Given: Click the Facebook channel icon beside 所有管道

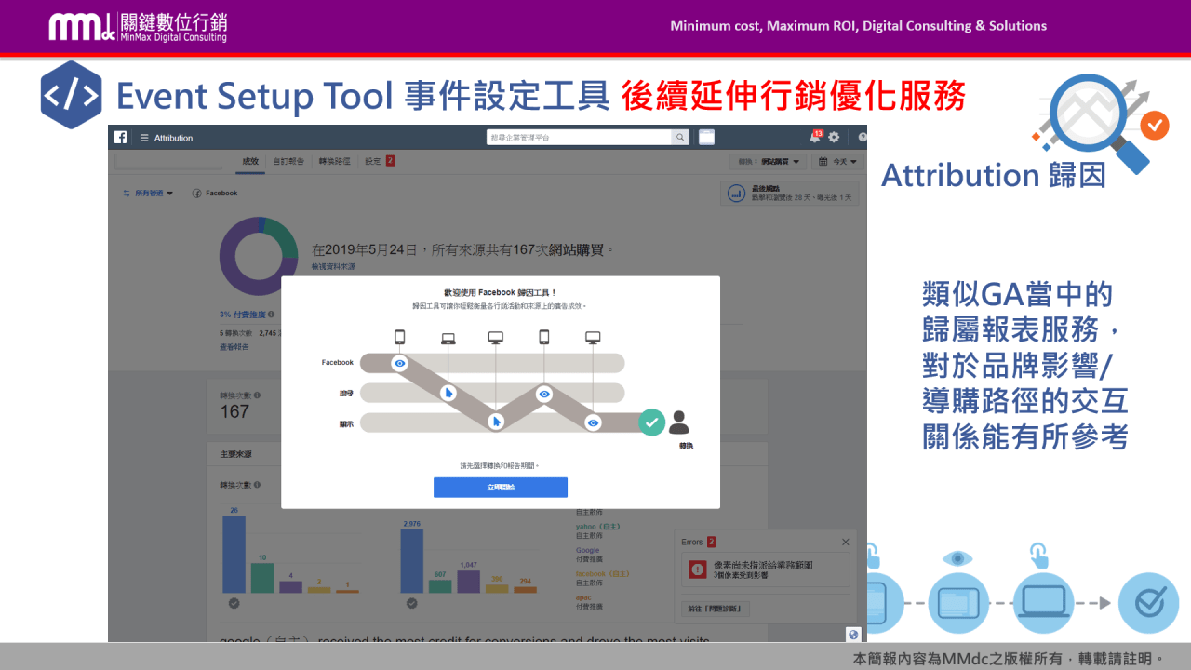Looking at the screenshot, I should coord(195,193).
